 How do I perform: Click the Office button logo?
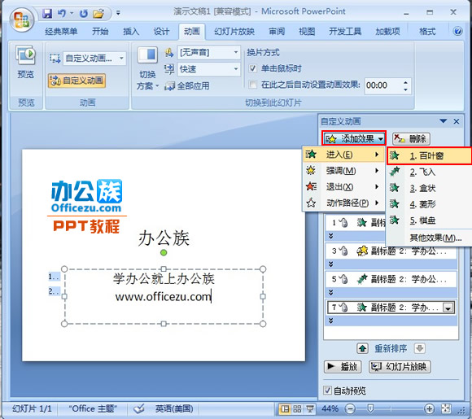coord(22,20)
